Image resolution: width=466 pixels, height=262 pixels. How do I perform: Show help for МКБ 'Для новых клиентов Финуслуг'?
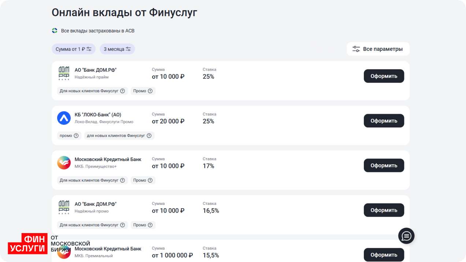click(122, 180)
